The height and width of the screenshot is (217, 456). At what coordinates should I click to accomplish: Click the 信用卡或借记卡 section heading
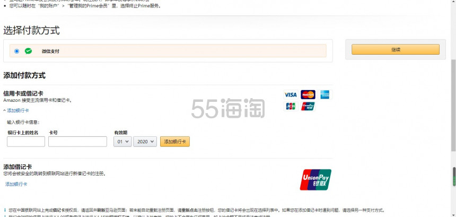(x=23, y=93)
